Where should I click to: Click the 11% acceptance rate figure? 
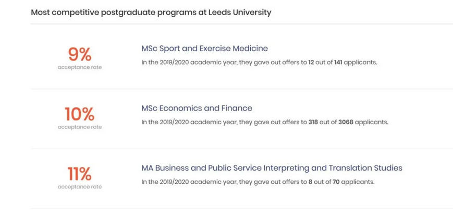pos(80,174)
